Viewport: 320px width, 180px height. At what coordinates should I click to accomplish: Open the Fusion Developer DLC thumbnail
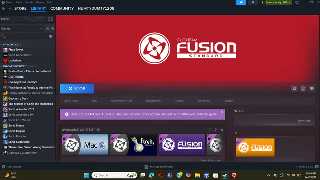pyautogui.click(x=182, y=145)
